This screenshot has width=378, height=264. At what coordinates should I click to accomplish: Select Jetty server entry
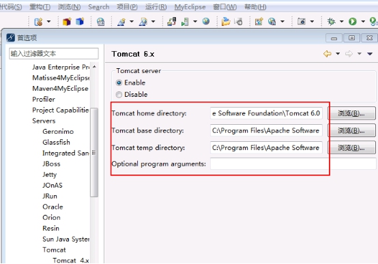click(x=49, y=175)
